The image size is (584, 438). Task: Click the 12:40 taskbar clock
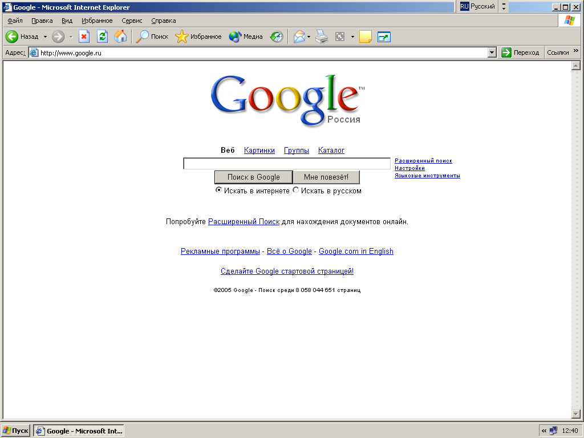point(570,431)
